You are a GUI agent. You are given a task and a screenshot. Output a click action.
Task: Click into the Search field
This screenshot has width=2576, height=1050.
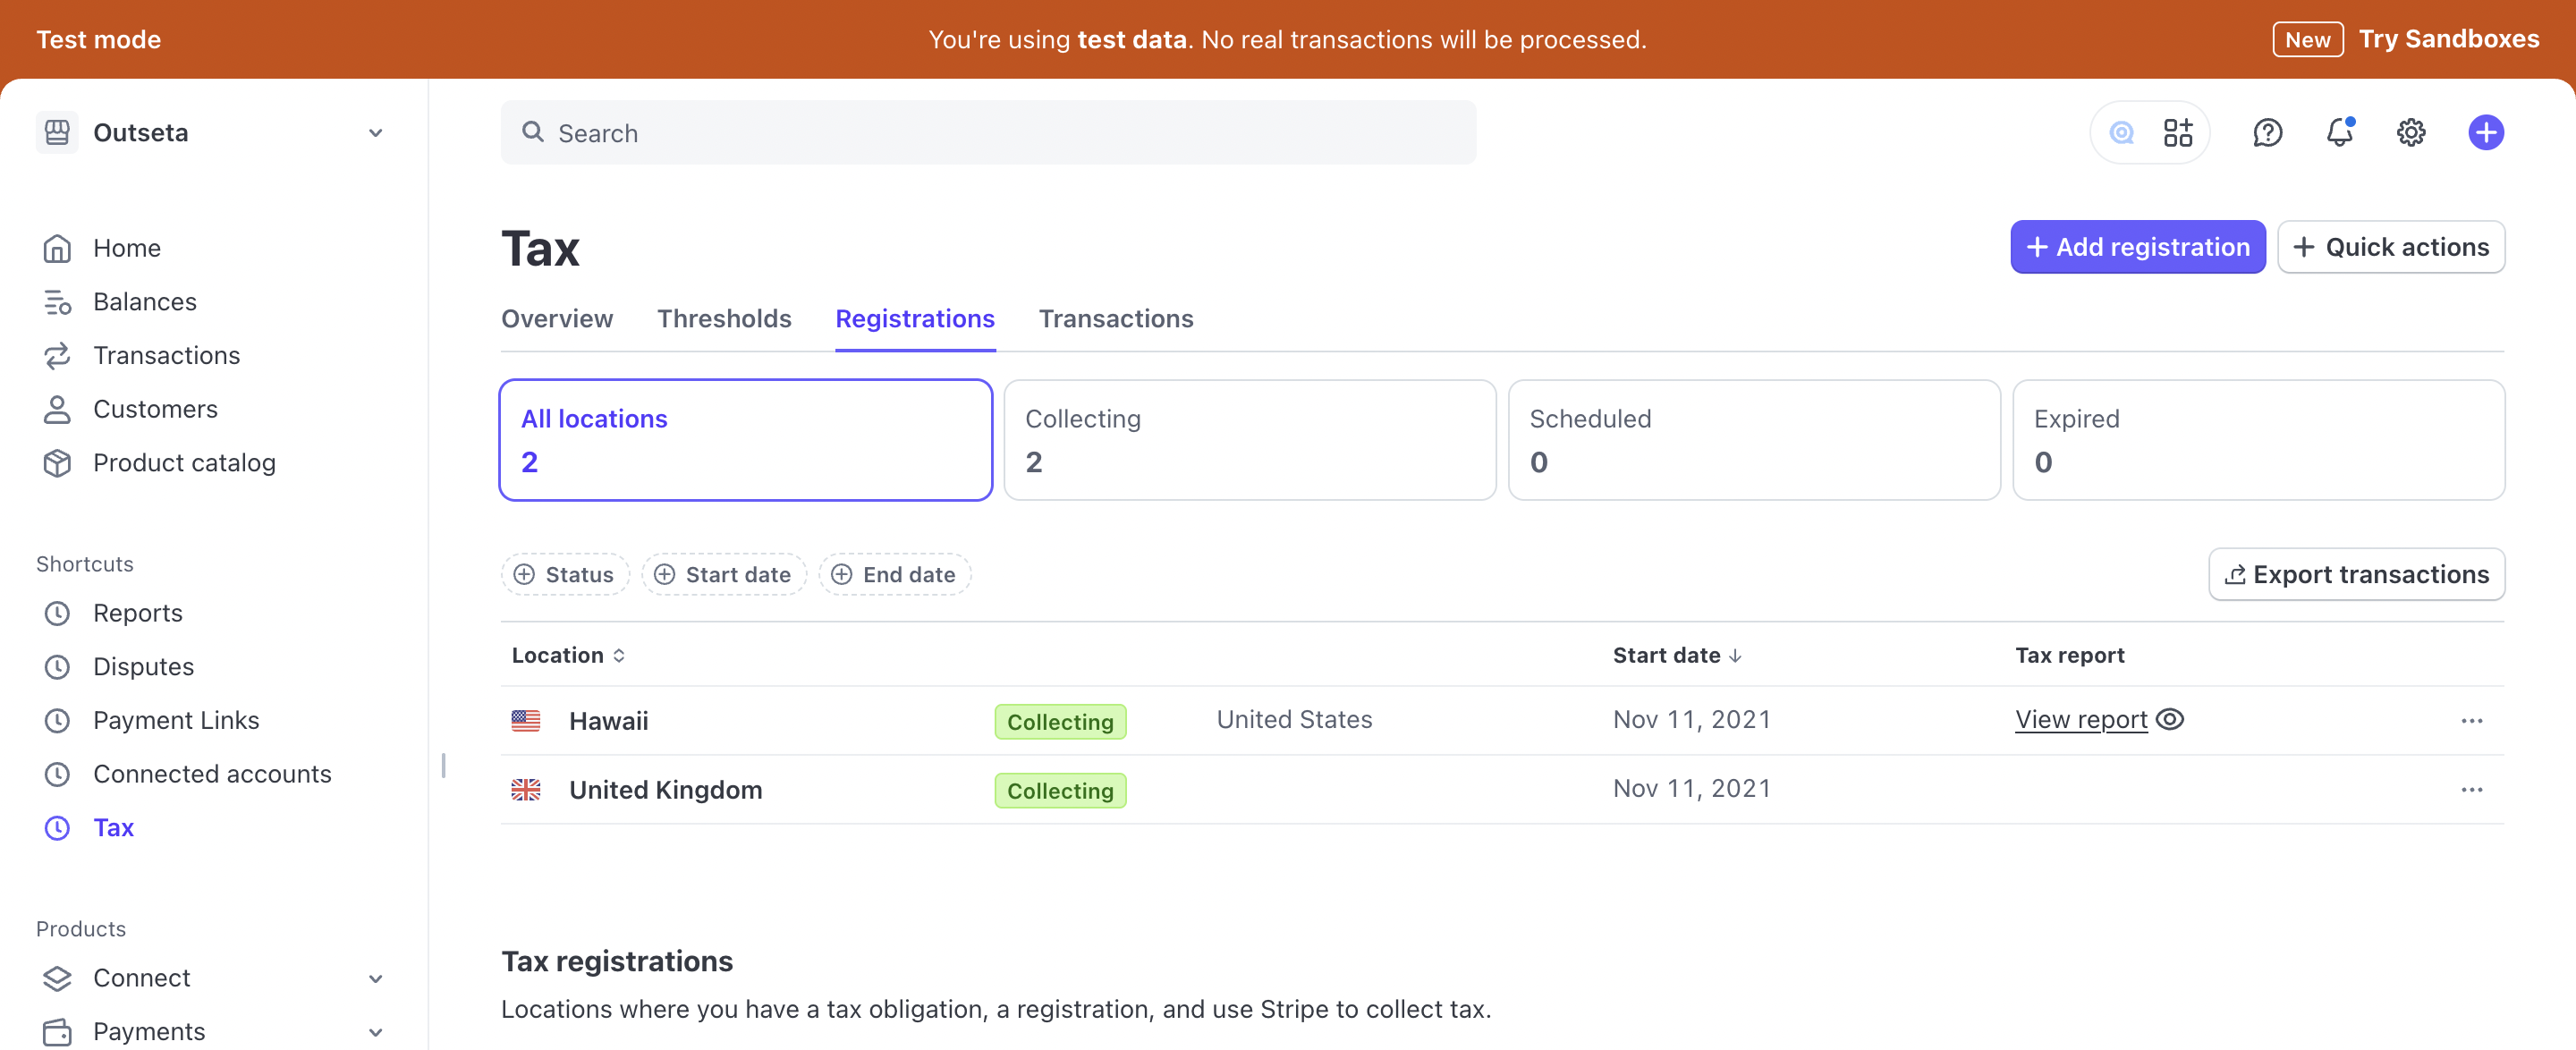pos(988,133)
